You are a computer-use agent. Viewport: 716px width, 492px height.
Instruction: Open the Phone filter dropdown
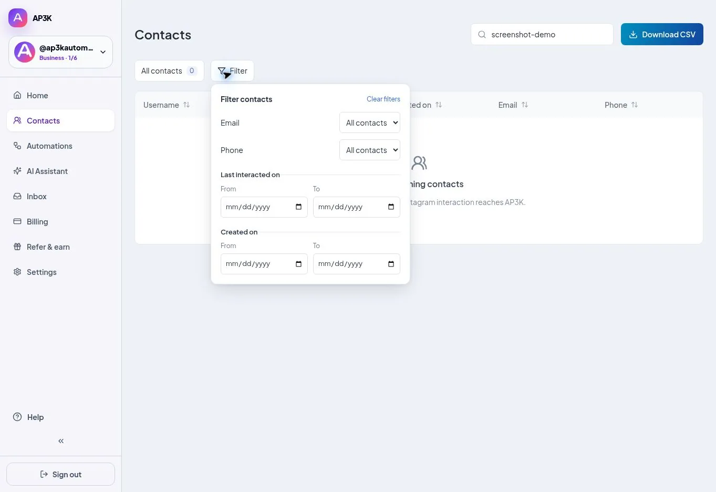coord(370,150)
